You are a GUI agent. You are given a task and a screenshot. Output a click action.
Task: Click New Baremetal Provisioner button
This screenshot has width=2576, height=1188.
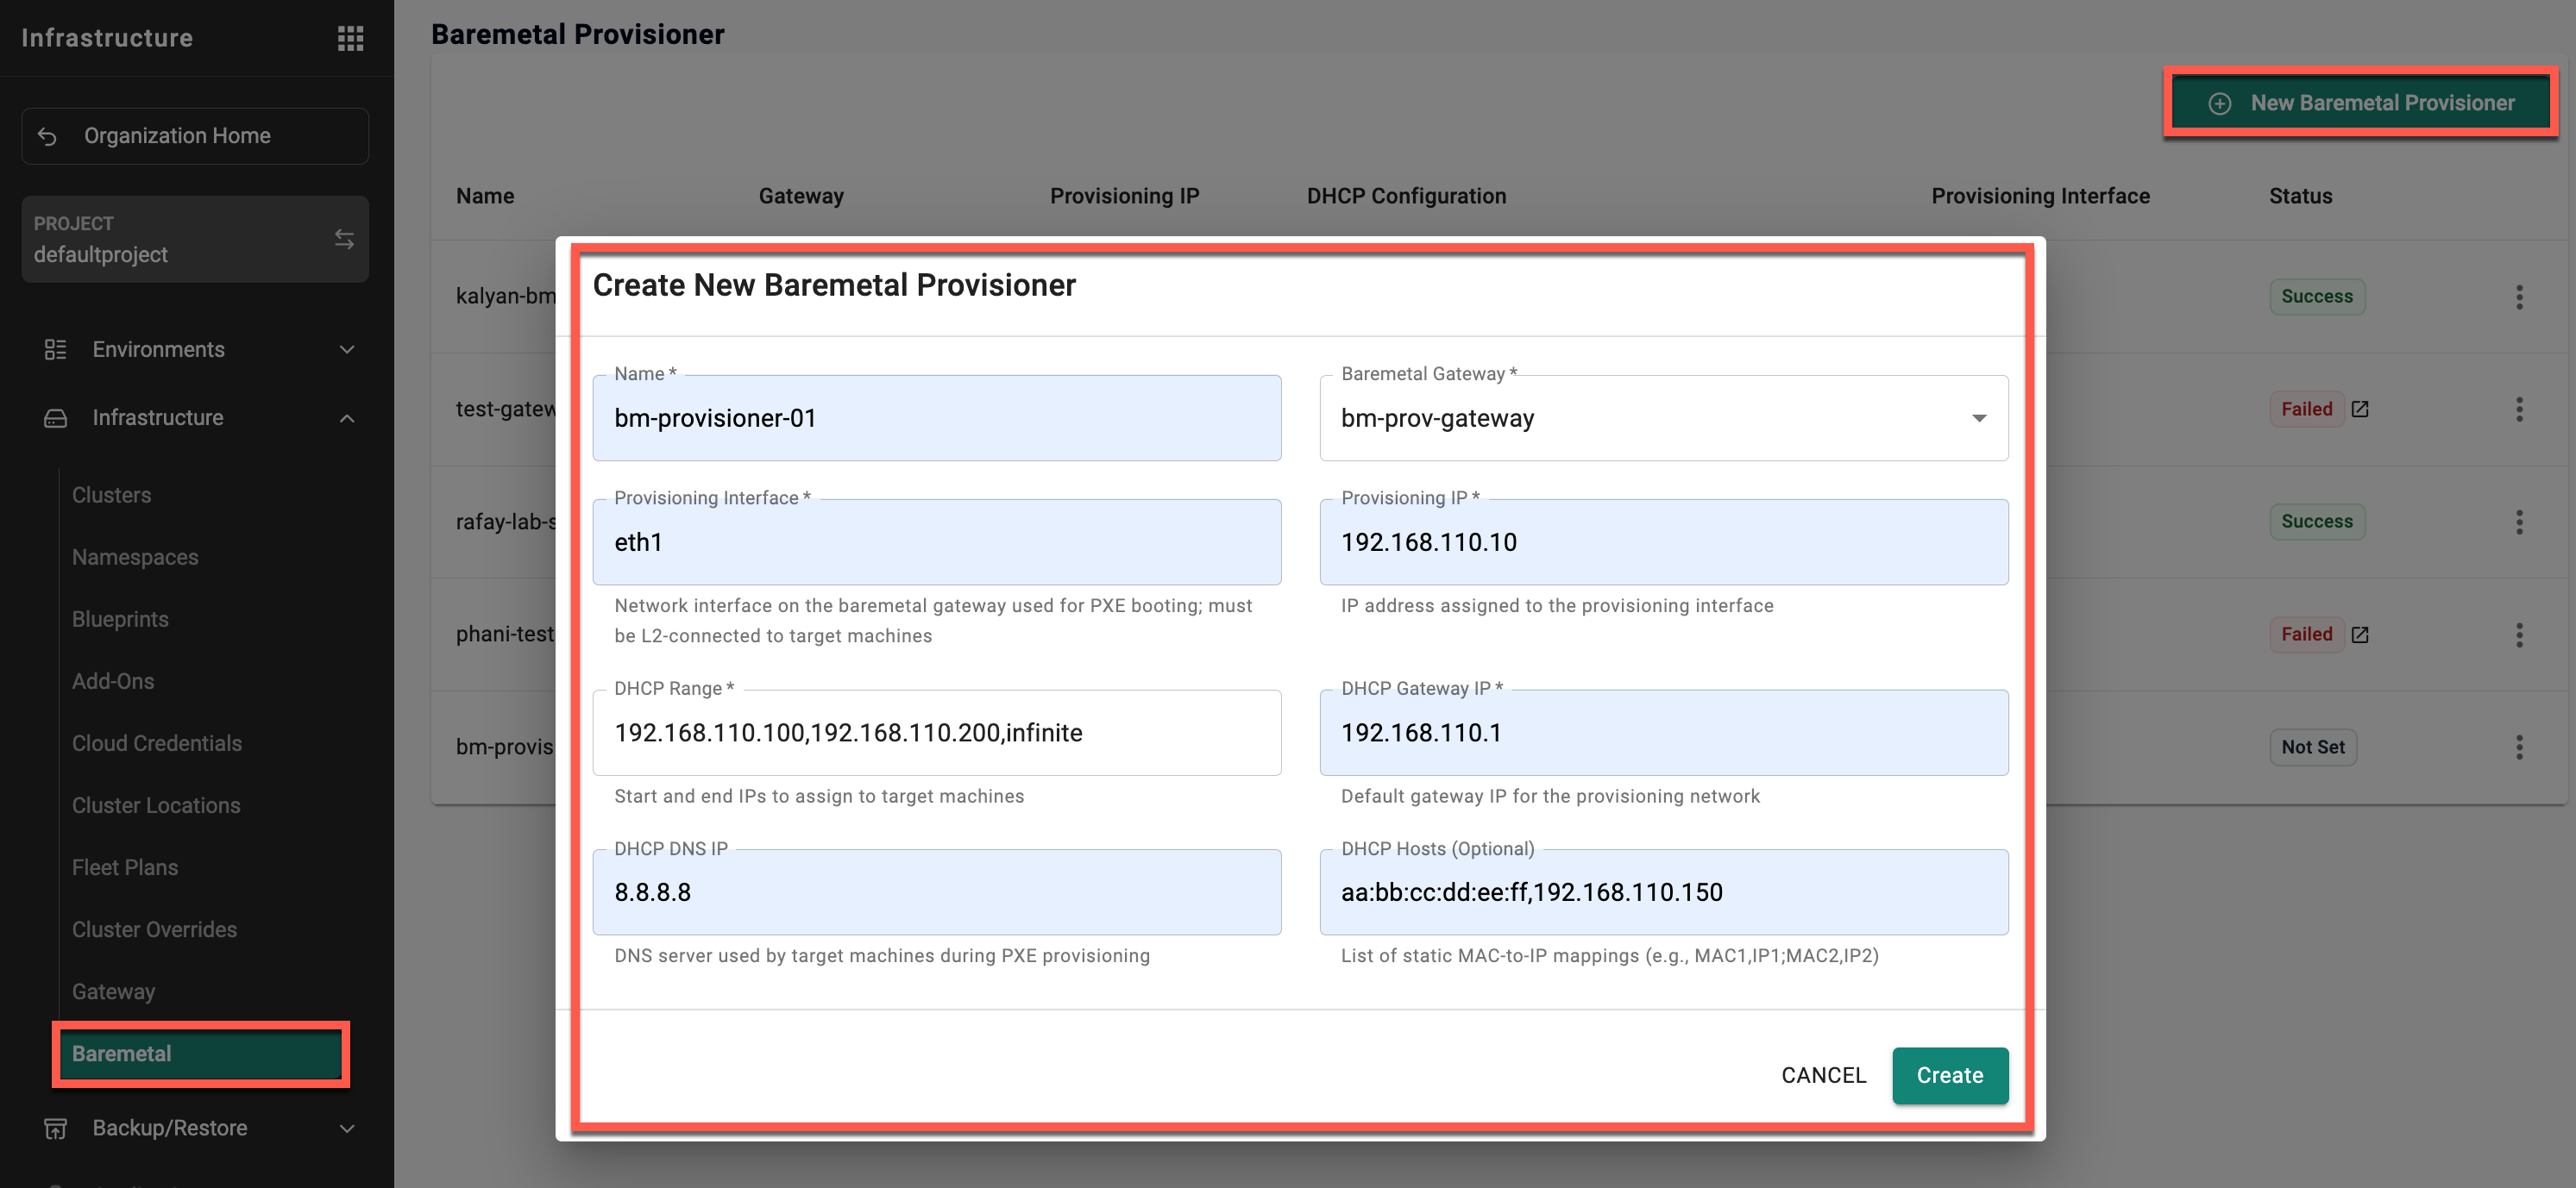click(2361, 103)
